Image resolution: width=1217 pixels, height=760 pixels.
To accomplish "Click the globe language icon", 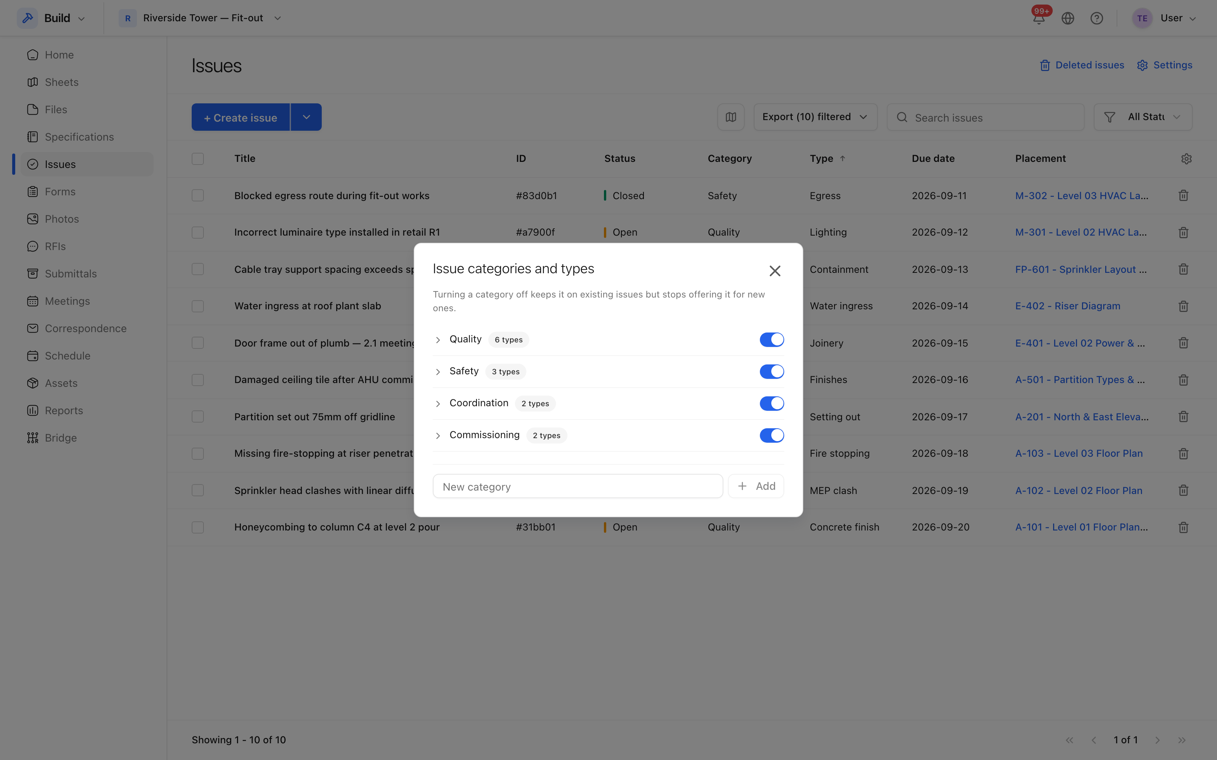I will coord(1068,18).
